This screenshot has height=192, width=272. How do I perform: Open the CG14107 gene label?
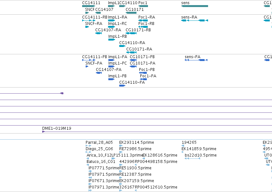pos(104,9)
